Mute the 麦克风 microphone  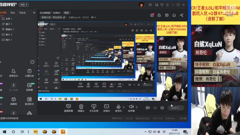[x=118, y=108]
